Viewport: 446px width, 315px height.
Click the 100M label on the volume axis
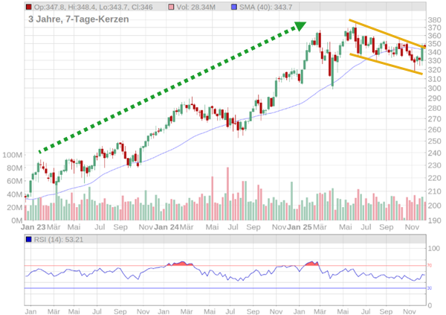click(12, 155)
